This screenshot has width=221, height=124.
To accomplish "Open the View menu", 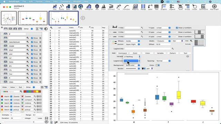I will 48,1.
